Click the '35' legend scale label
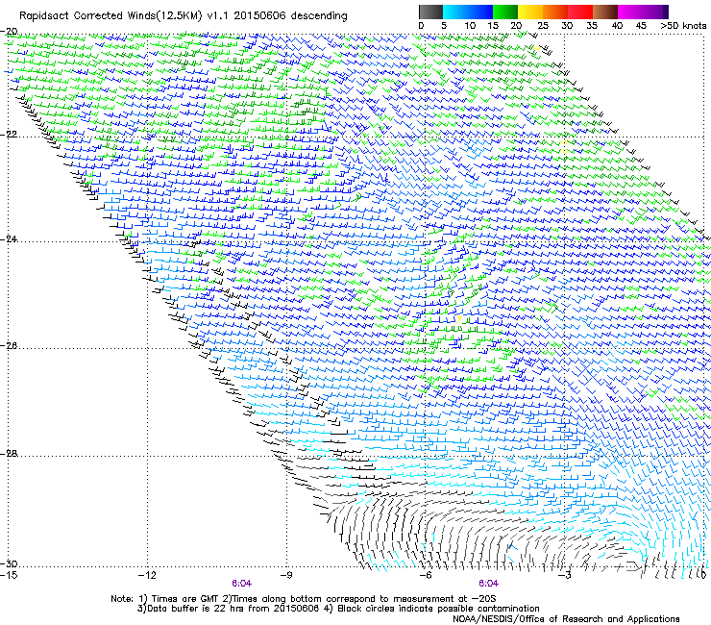The height and width of the screenshot is (625, 711). click(x=592, y=26)
